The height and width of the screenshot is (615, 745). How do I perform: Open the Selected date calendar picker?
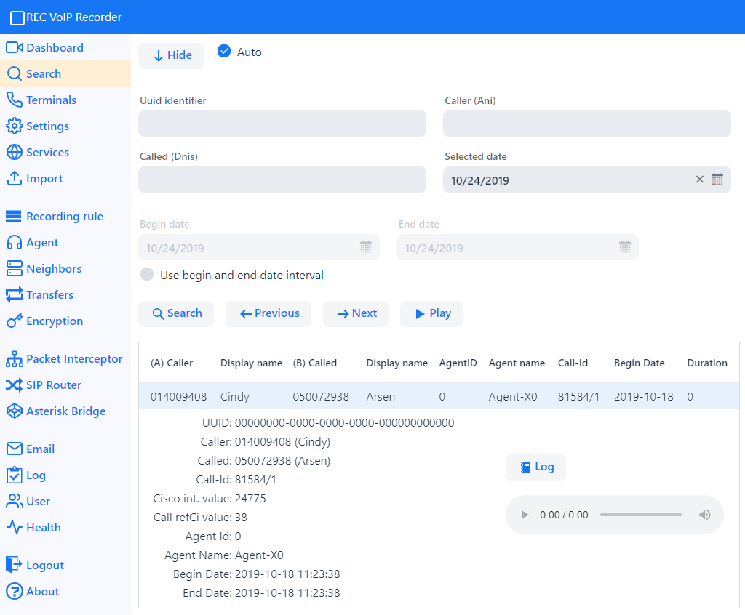pyautogui.click(x=717, y=180)
